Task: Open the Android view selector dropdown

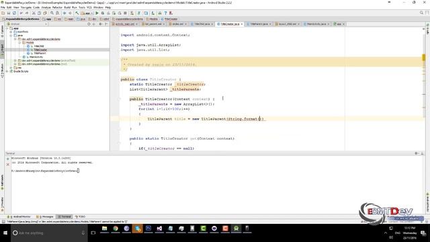Action: [27, 24]
